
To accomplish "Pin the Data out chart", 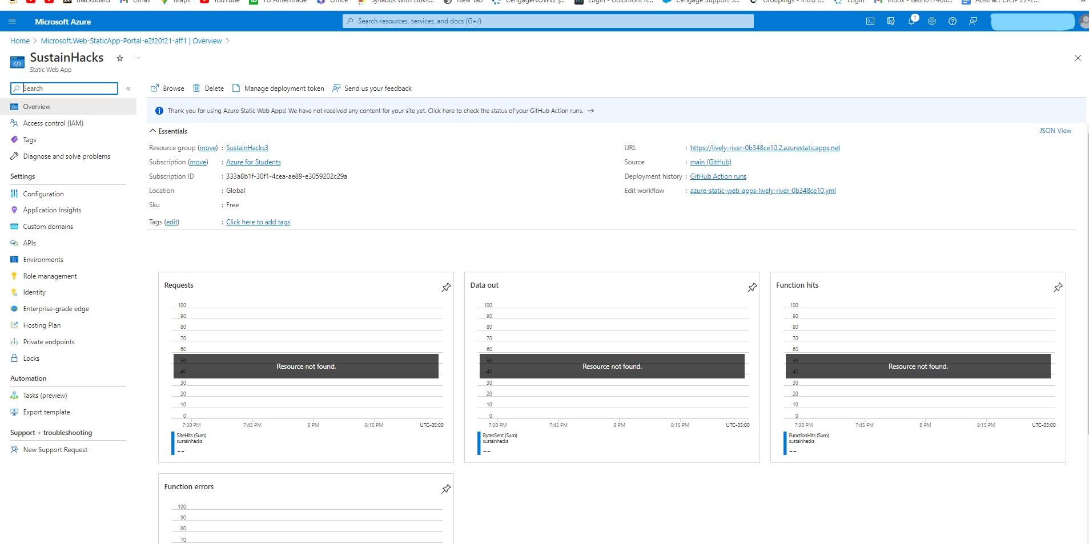I will 752,287.
